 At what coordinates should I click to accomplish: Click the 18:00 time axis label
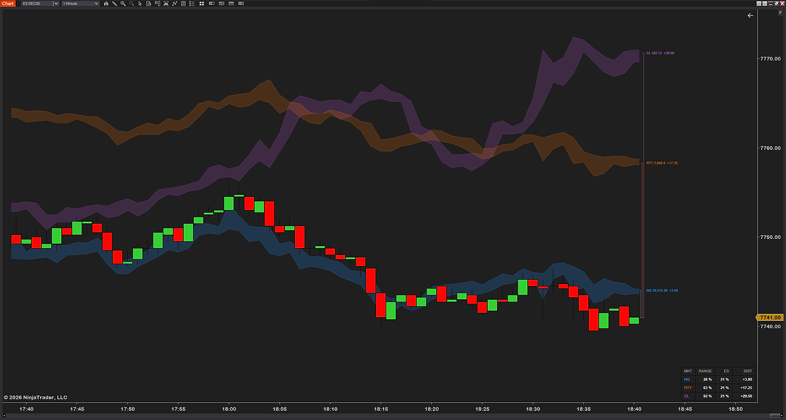tap(229, 409)
